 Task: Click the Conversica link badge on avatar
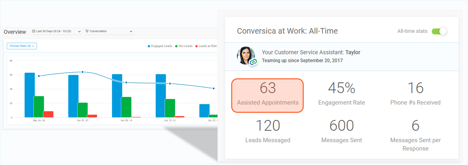(253, 62)
